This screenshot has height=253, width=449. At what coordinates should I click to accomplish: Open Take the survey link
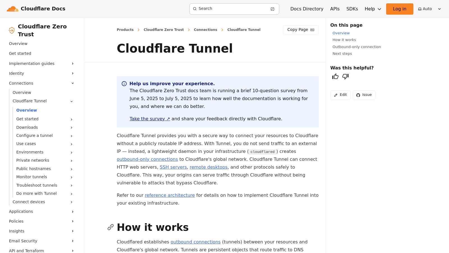point(150,119)
